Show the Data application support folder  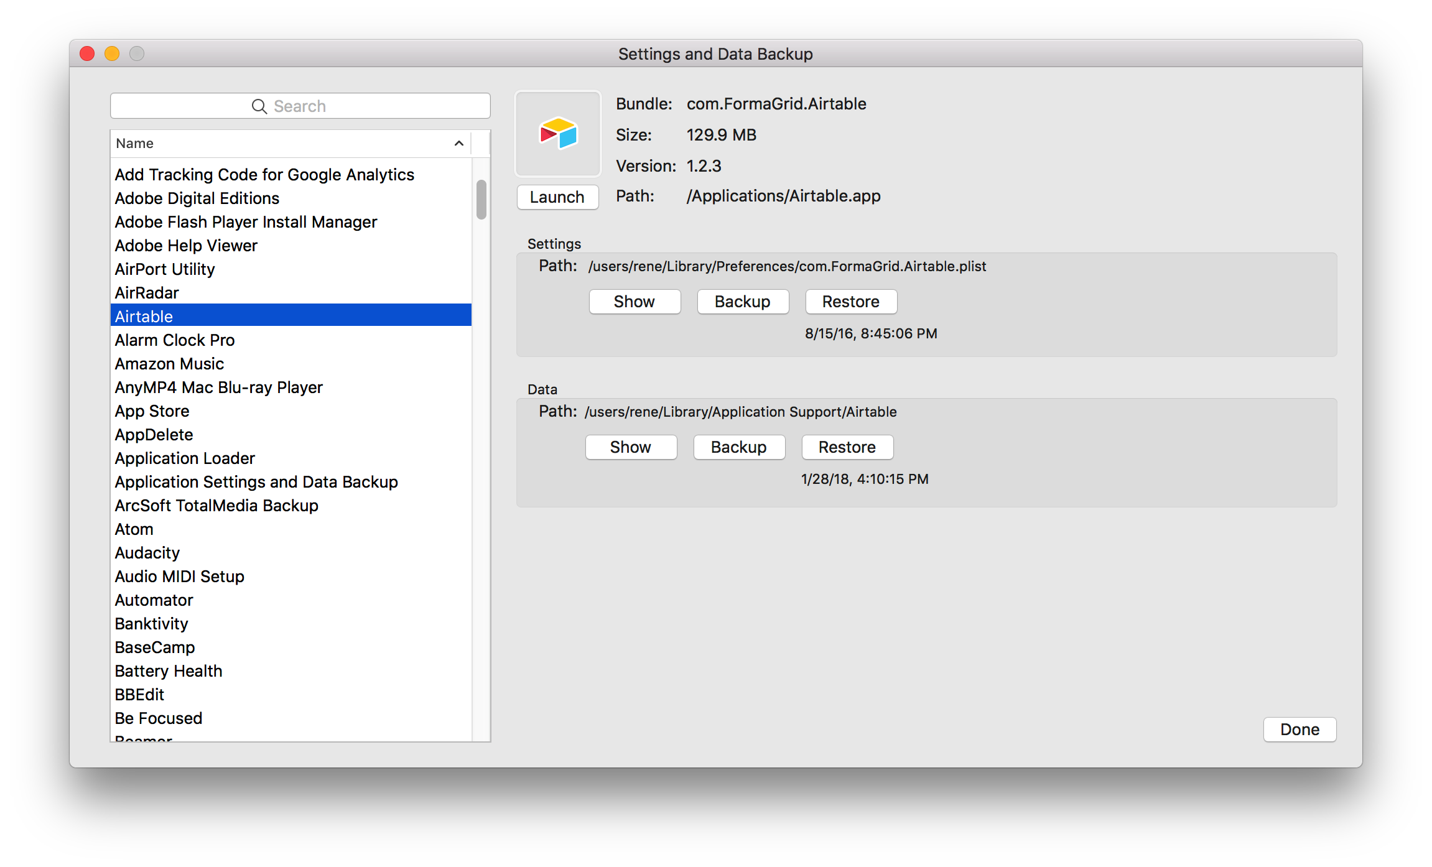pos(631,447)
